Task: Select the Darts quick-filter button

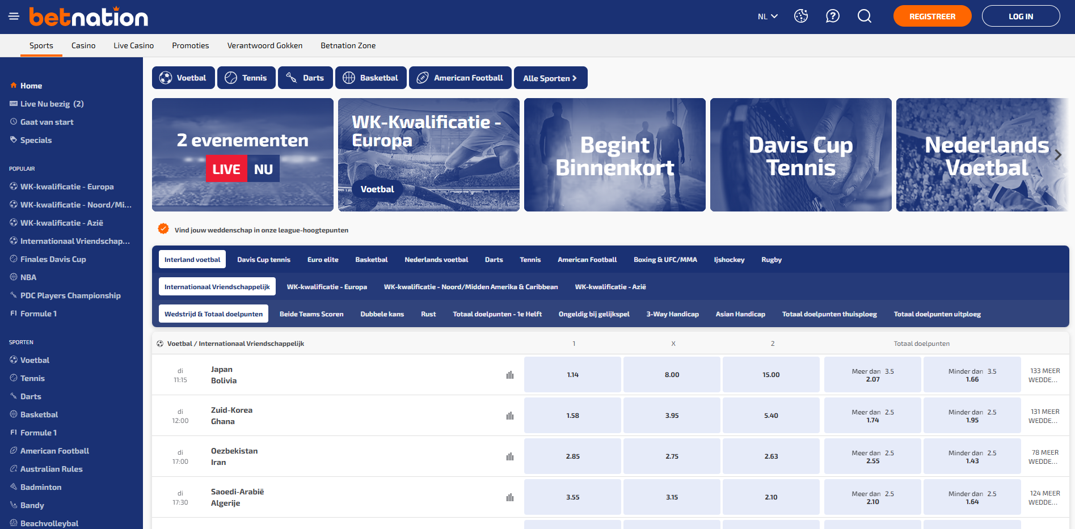Action: (305, 78)
